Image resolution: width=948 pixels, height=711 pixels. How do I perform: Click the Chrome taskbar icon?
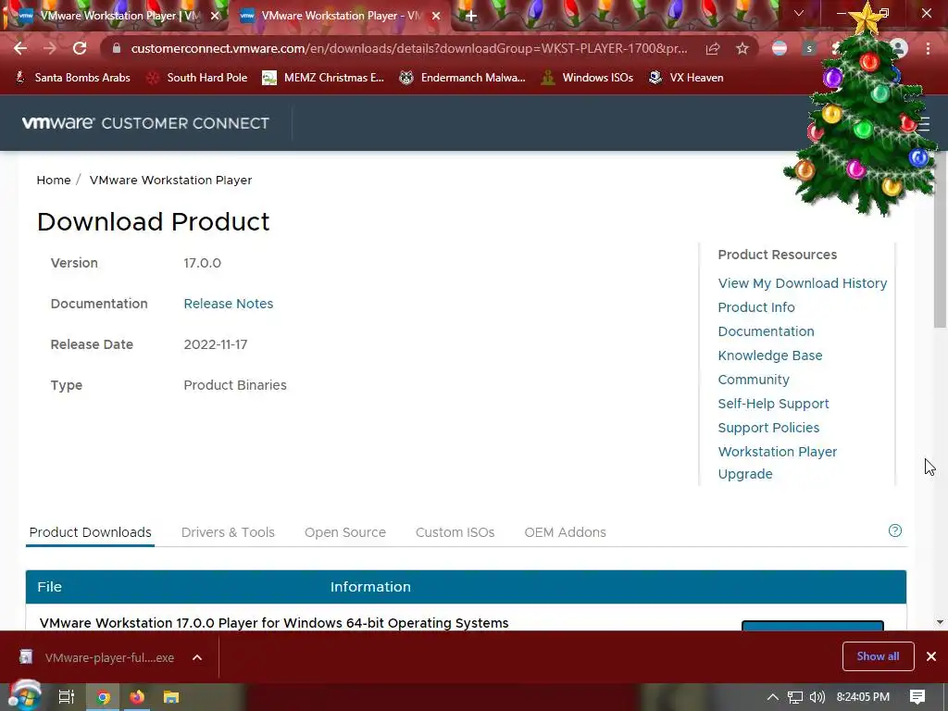tap(104, 697)
